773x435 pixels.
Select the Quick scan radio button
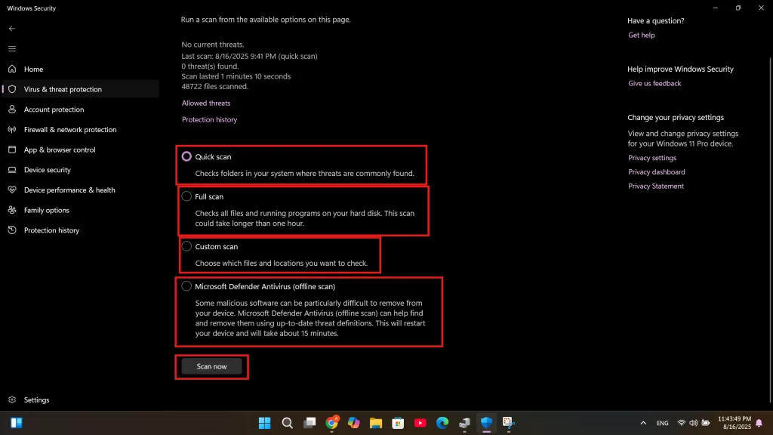click(186, 157)
